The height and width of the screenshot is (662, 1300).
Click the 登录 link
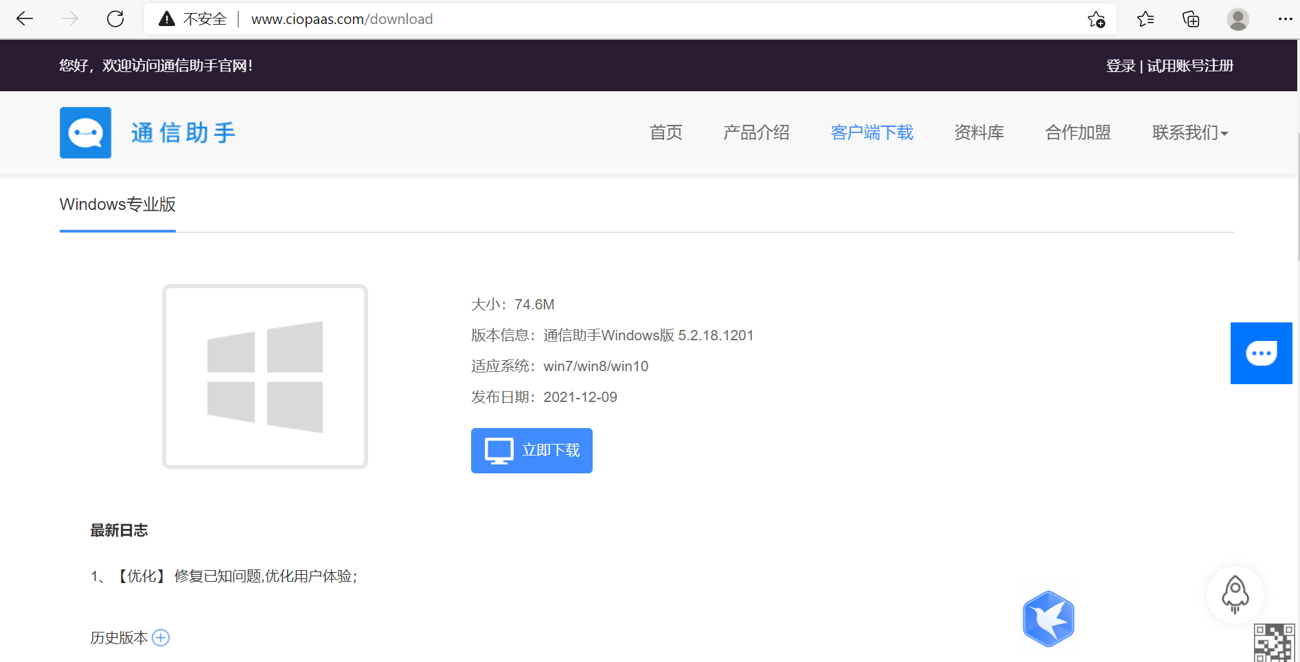[1120, 66]
